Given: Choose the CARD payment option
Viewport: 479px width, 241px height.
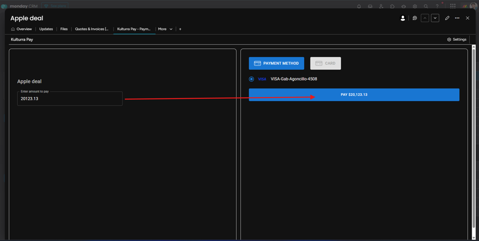Looking at the screenshot, I should [x=326, y=63].
